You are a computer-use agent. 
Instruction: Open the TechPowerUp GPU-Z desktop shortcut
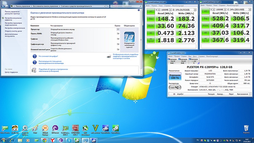(x=65, y=130)
